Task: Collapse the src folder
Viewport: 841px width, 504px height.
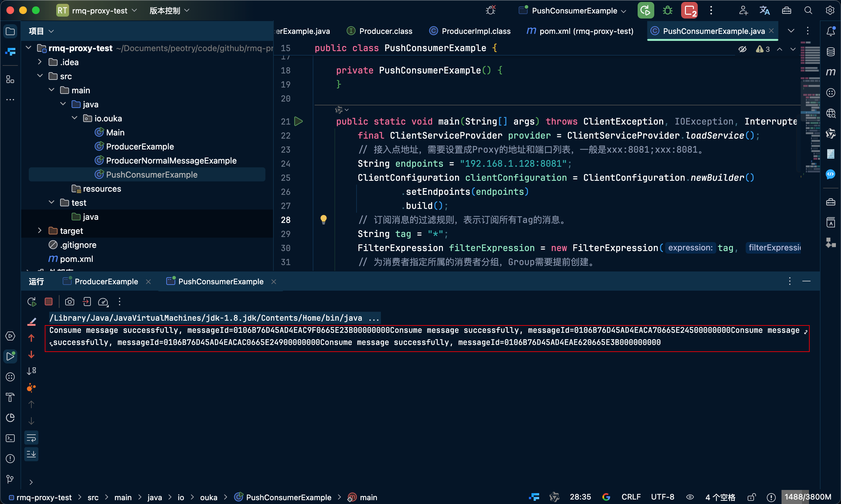Action: pos(40,76)
